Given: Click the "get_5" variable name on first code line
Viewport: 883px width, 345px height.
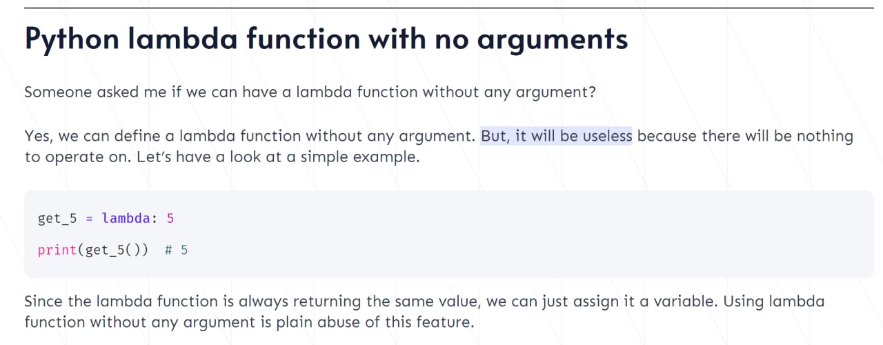Looking at the screenshot, I should point(57,219).
